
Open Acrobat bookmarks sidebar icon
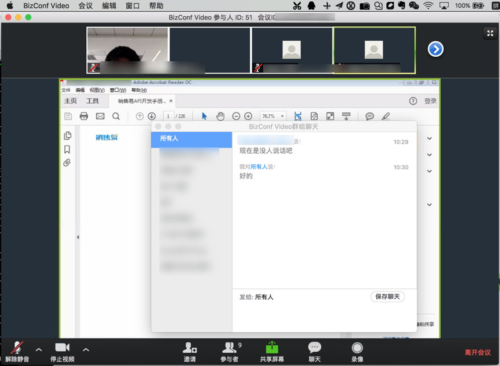pos(67,149)
